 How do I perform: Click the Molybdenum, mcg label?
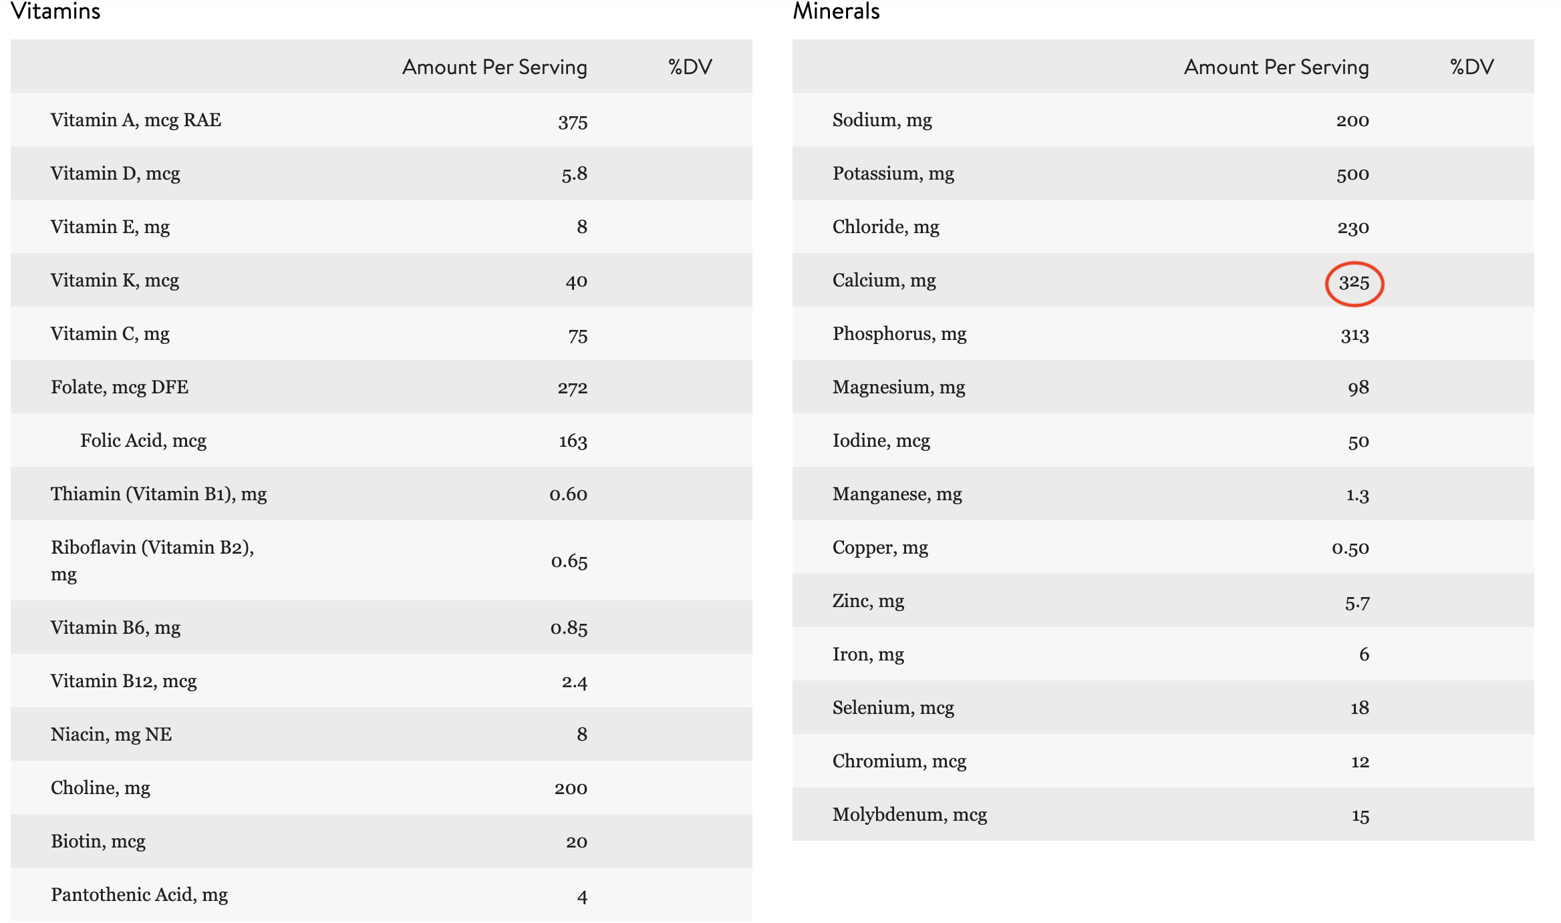(909, 815)
